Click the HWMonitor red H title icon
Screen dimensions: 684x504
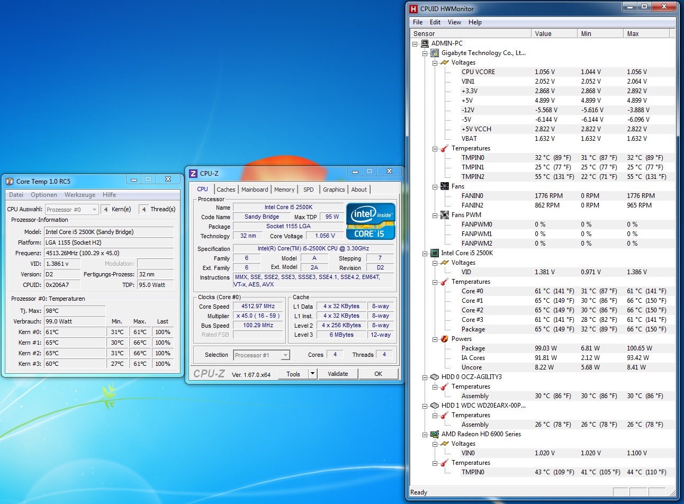click(x=414, y=8)
